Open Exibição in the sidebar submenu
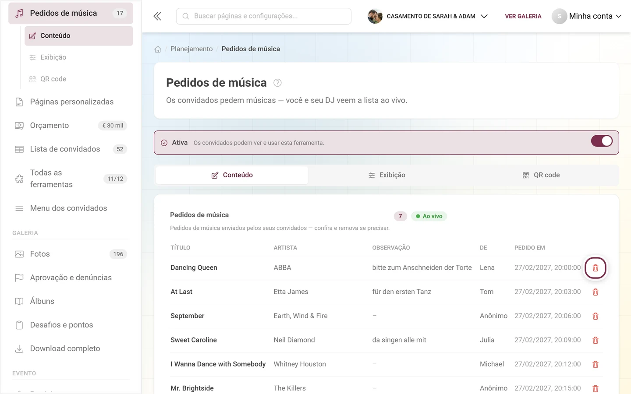 pyautogui.click(x=78, y=57)
